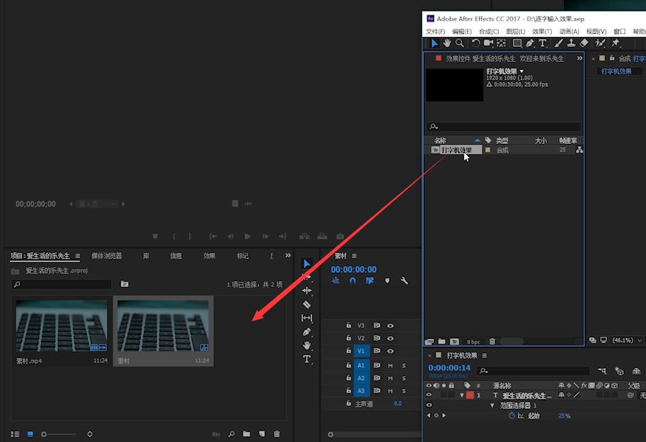Select the After Effects Unified Camera tool
646x442 pixels.
(489, 43)
